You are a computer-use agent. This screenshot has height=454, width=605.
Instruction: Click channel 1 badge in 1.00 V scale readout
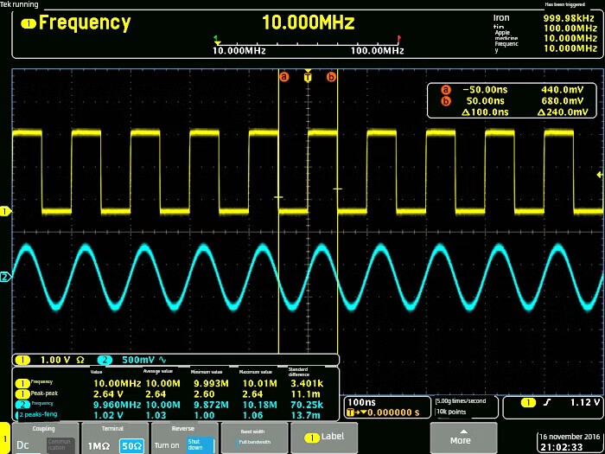24,359
